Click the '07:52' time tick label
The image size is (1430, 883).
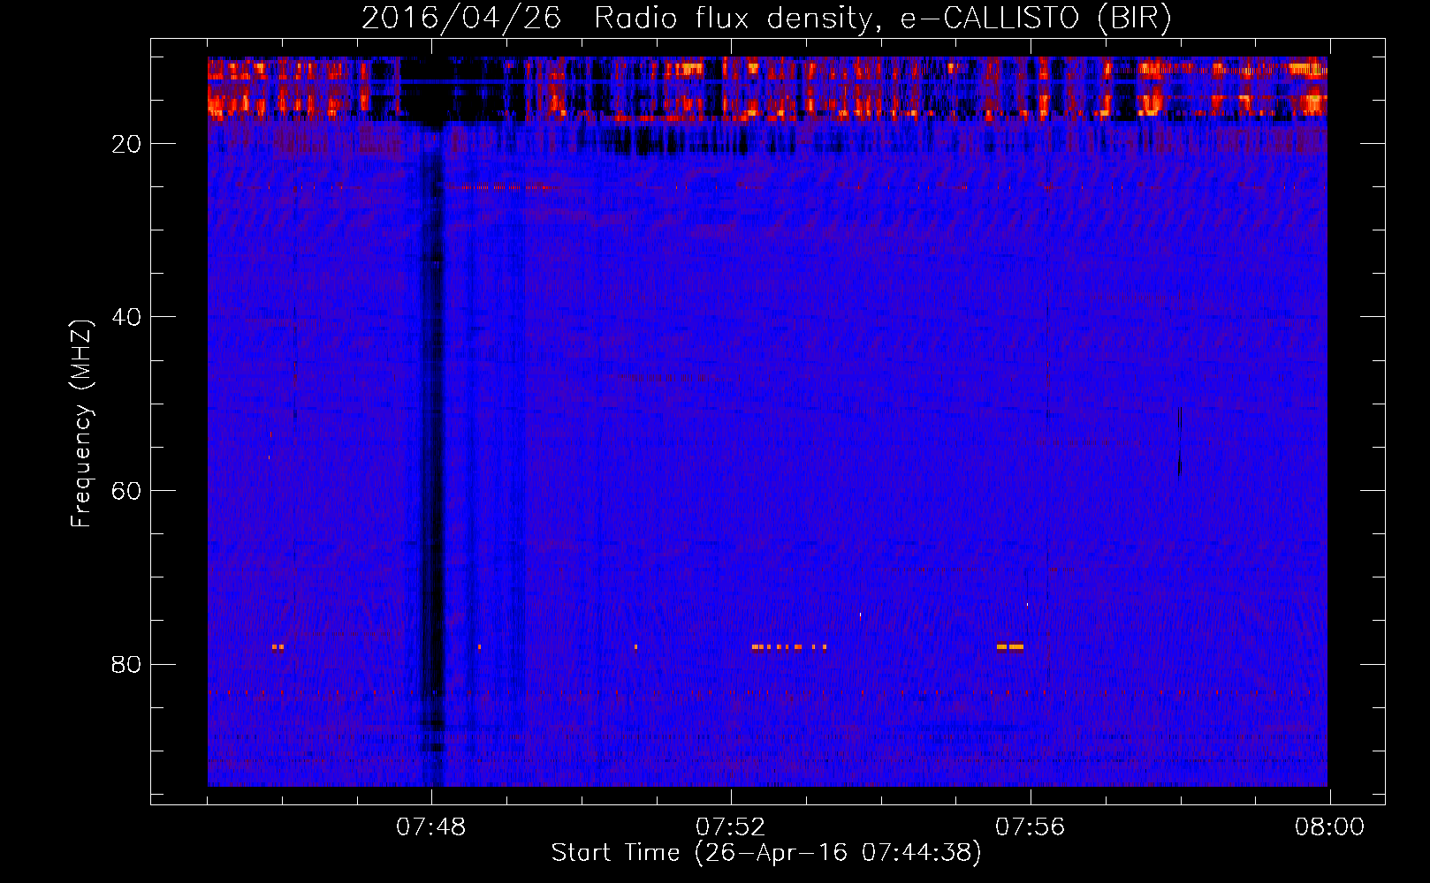click(x=731, y=827)
